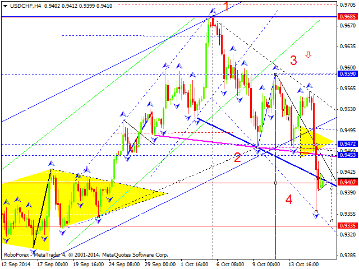
Task: Click the OHLC values 0.9402 0.9412 0.9399 0.9410
Action: (78, 6)
